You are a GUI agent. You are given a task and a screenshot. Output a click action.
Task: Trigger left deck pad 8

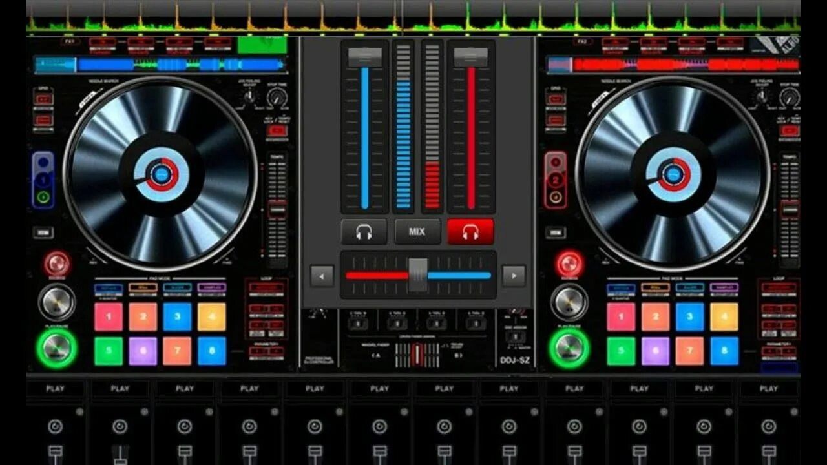click(212, 351)
